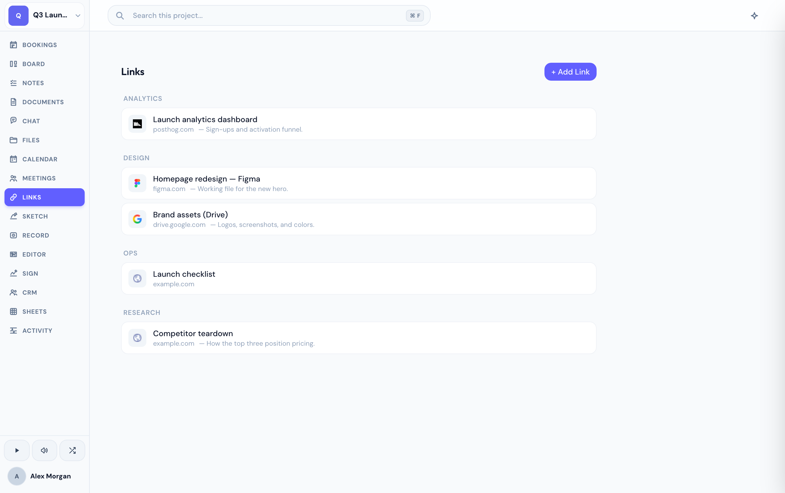This screenshot has height=493, width=785.
Task: Click the Sheets grid icon
Action: (13, 311)
